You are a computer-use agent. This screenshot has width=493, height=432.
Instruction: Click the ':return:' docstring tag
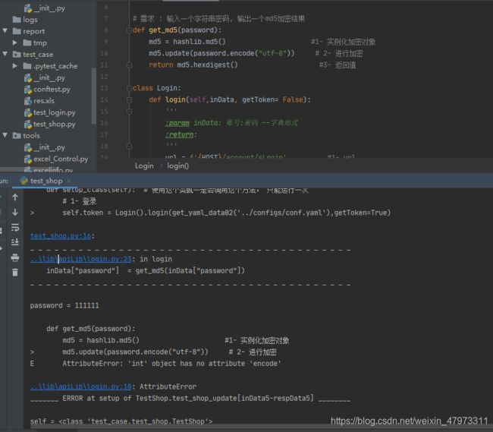[181, 134]
